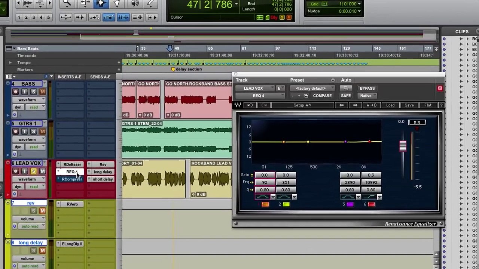
Task: Recall zoom preset 5
Action: [48, 17]
